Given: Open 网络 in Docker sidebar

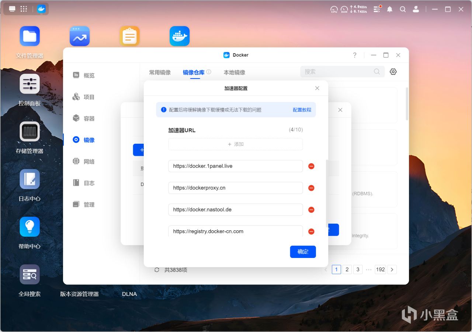Looking at the screenshot, I should point(84,161).
